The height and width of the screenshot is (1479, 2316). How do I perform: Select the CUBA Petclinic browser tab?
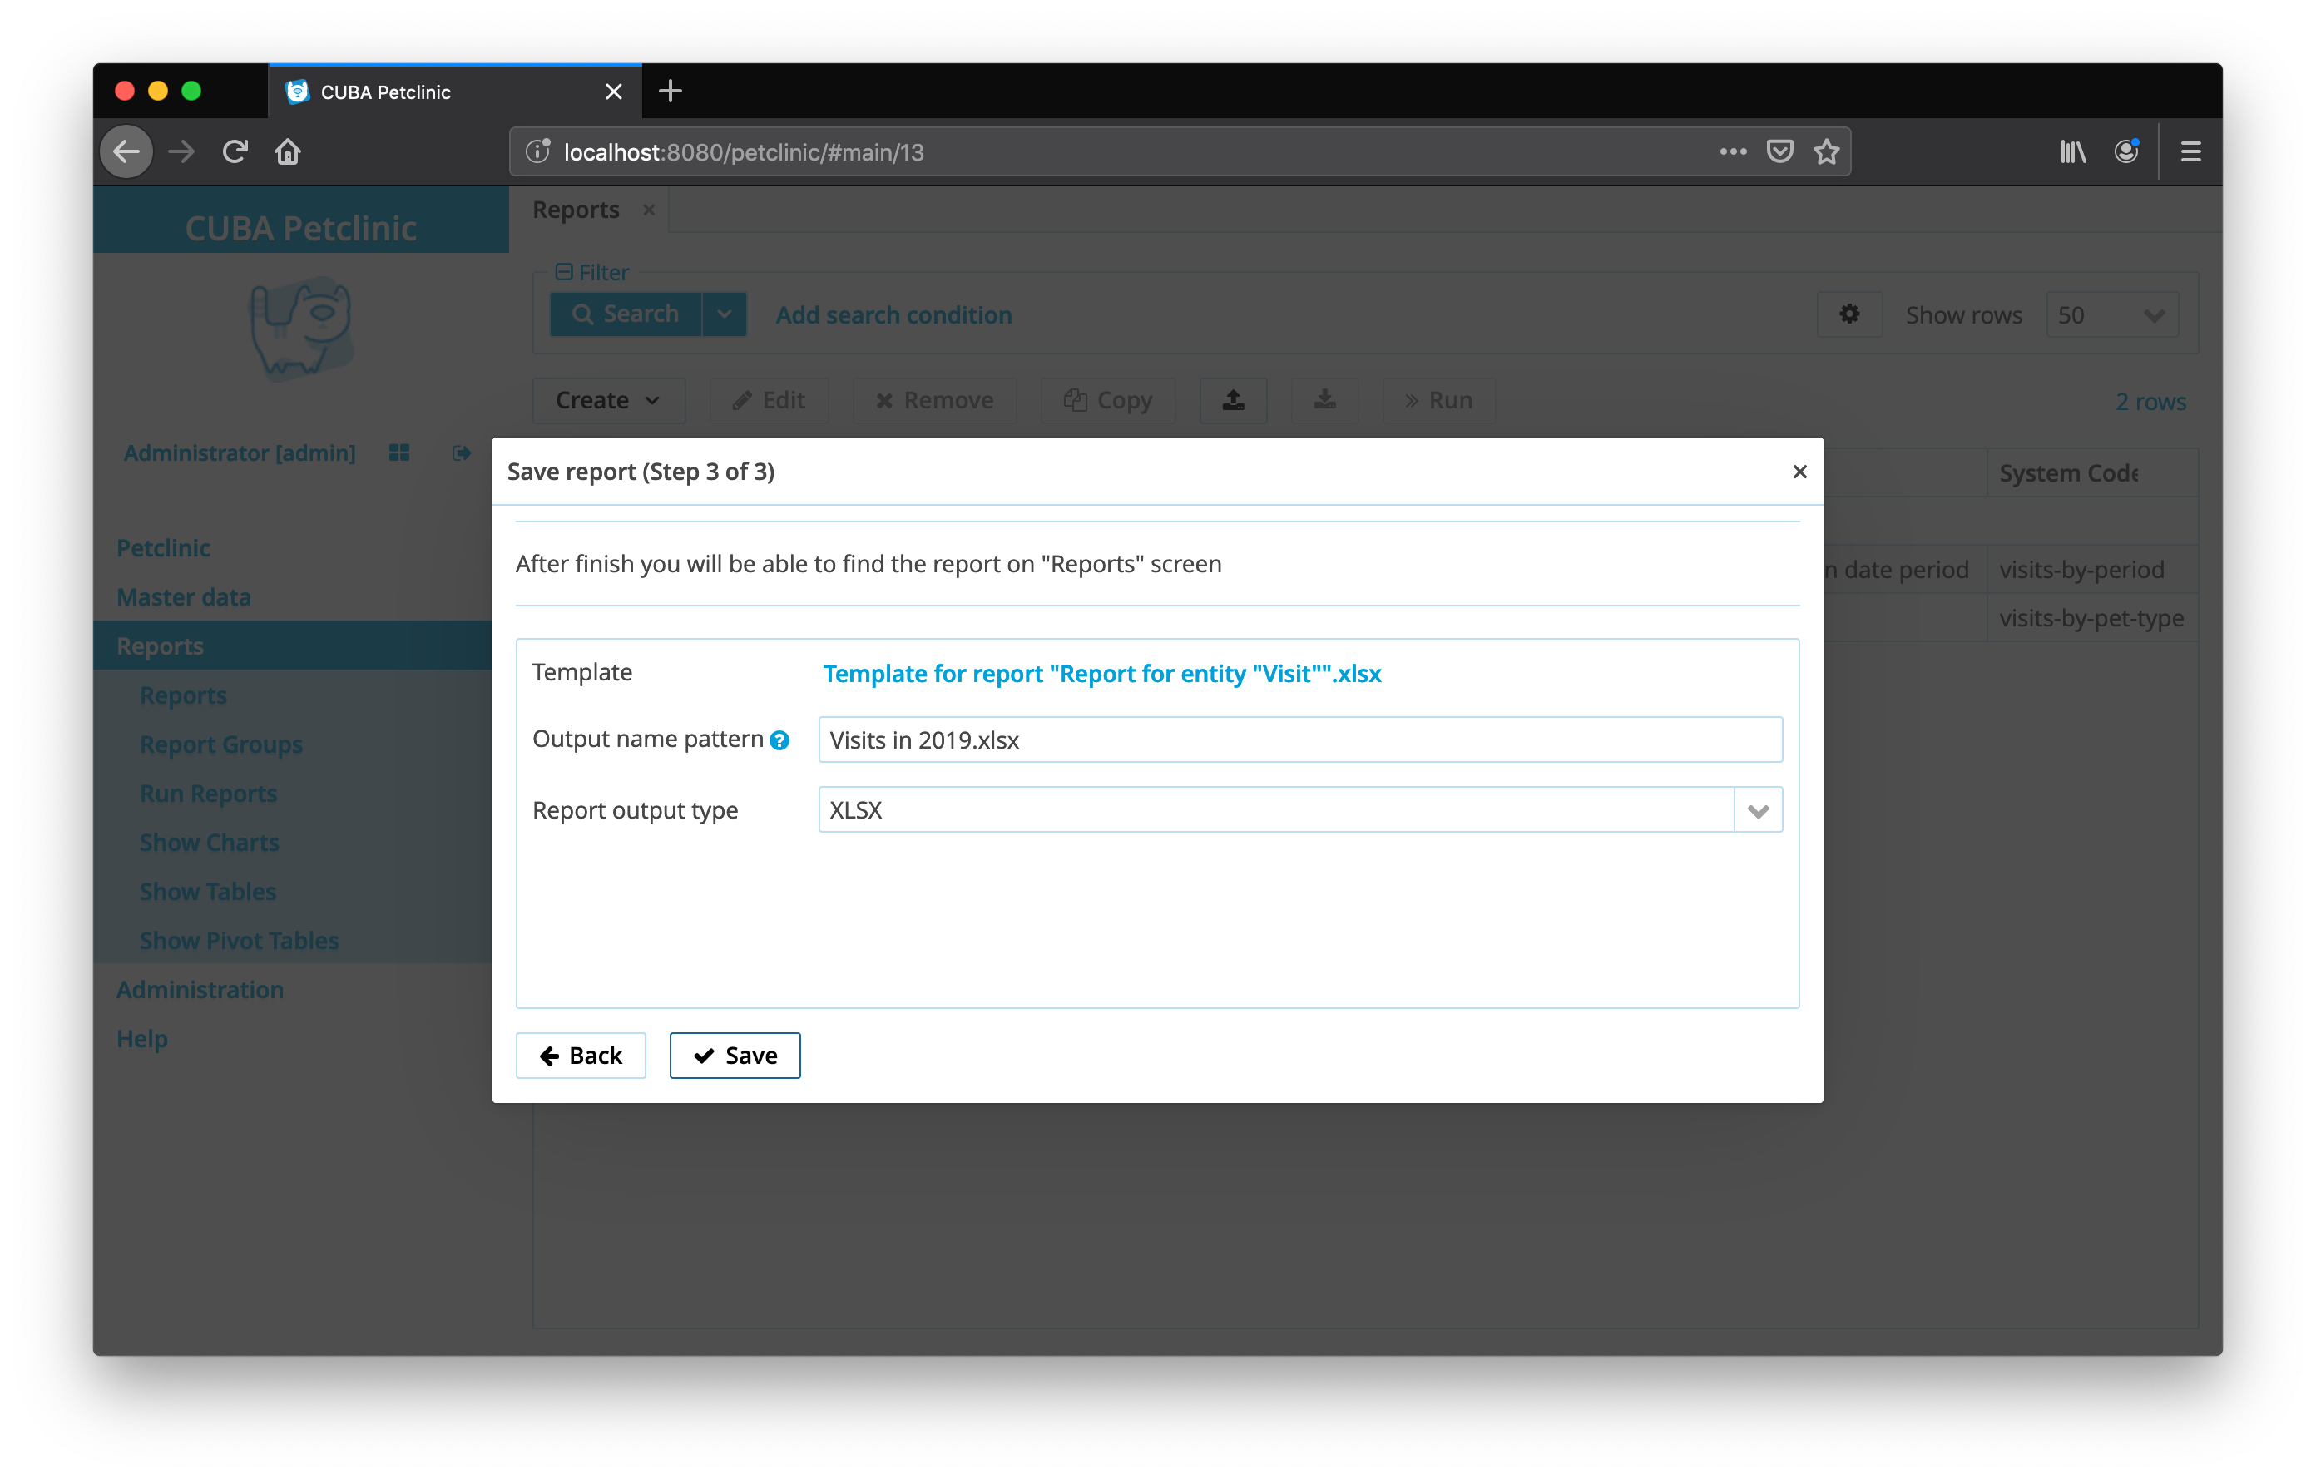[433, 92]
